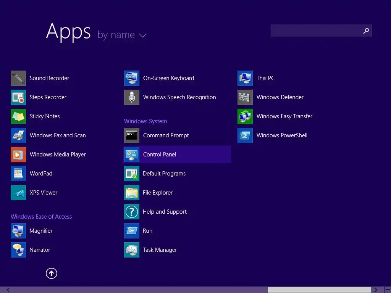Click the 'Run' text label

(x=147, y=231)
